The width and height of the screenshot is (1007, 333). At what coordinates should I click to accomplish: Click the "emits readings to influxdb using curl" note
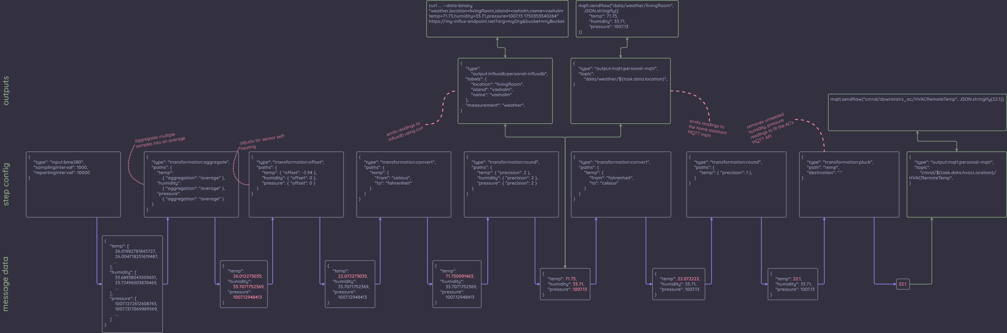[404, 131]
